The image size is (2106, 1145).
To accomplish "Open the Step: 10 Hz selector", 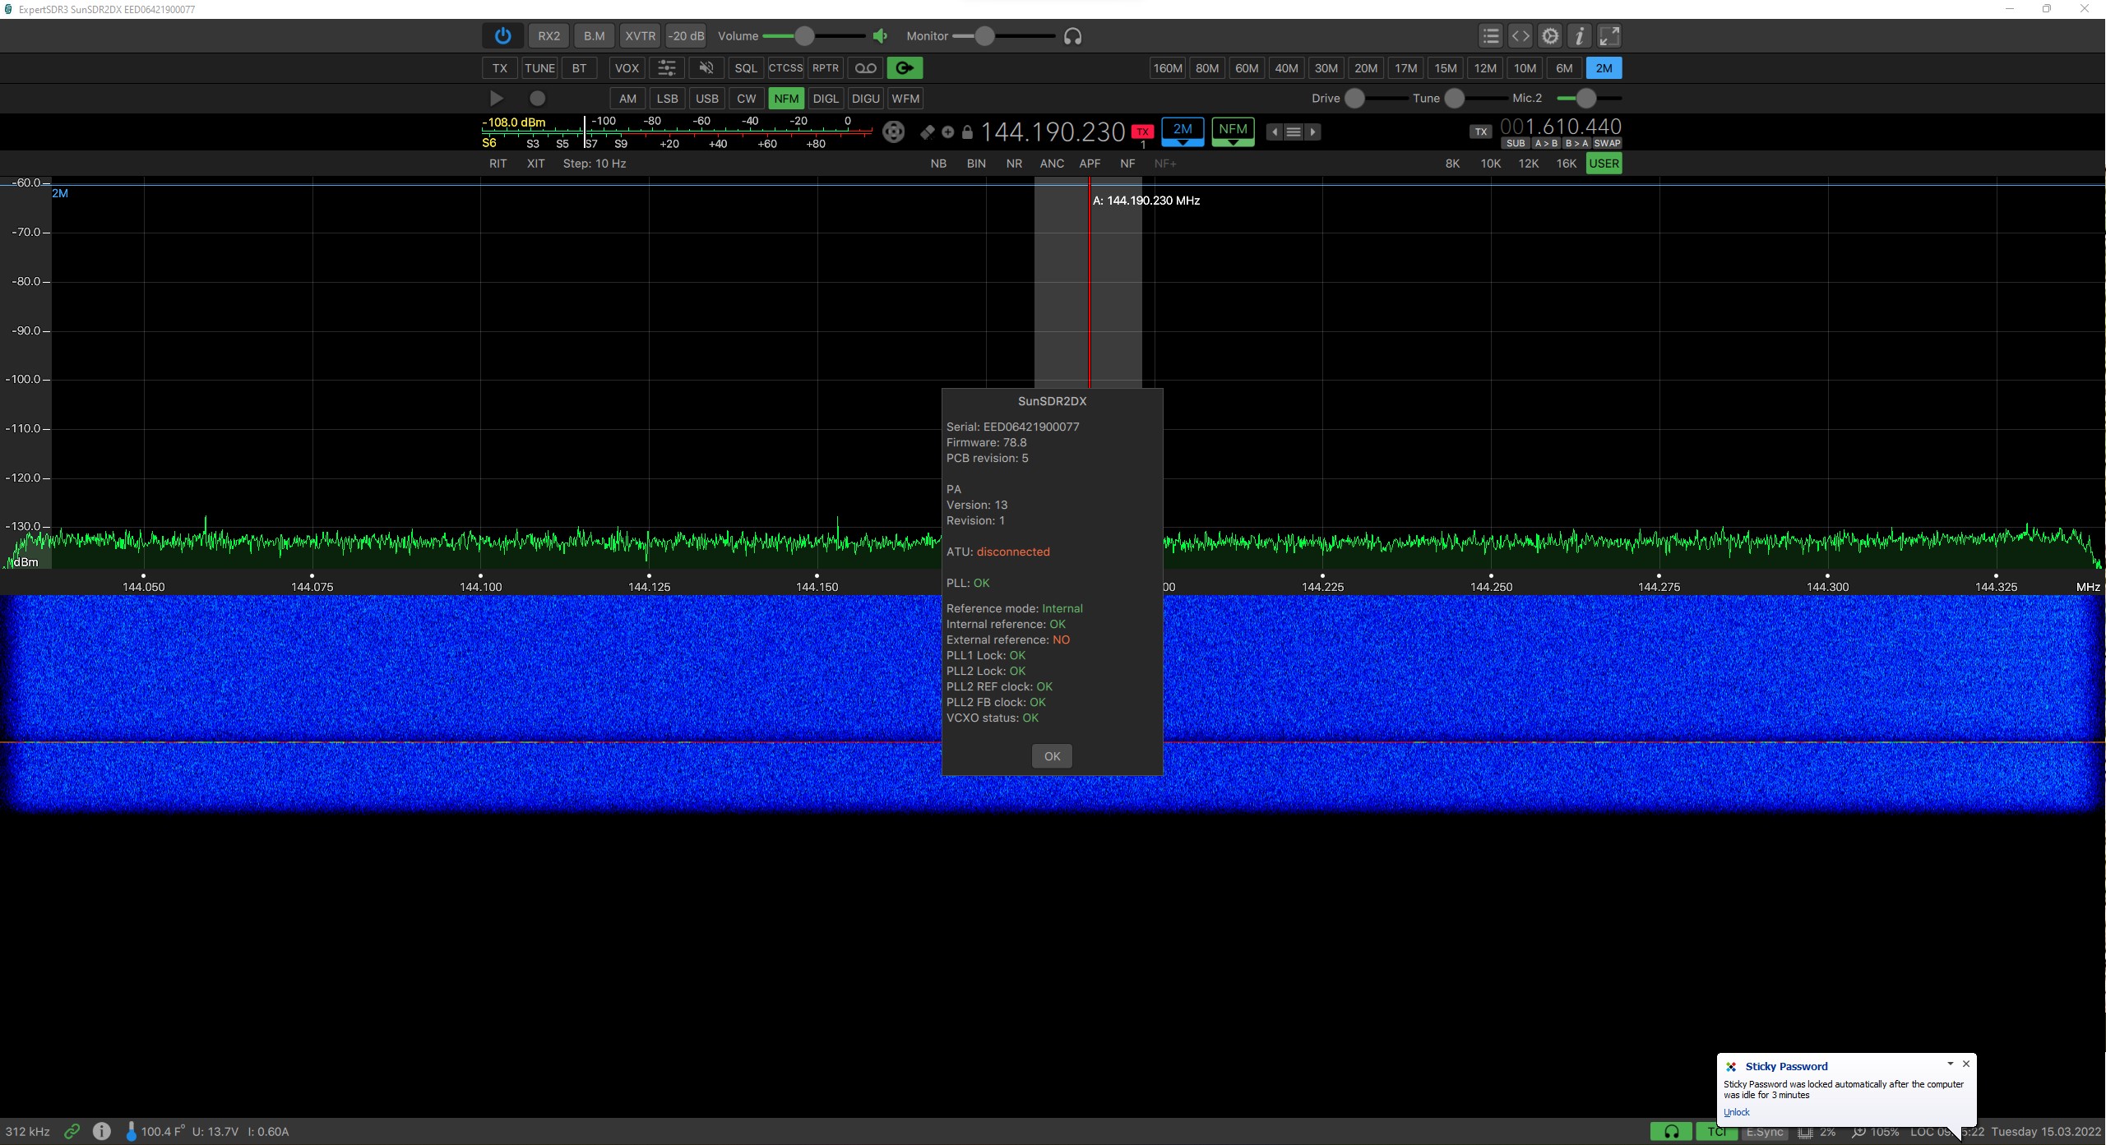I will coord(594,164).
